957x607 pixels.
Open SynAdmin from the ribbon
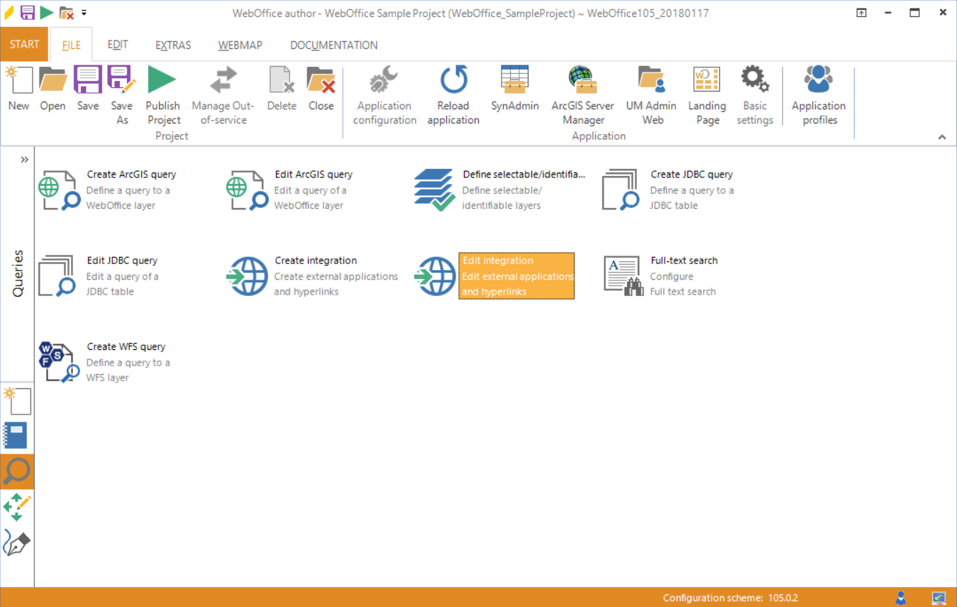[x=514, y=80]
